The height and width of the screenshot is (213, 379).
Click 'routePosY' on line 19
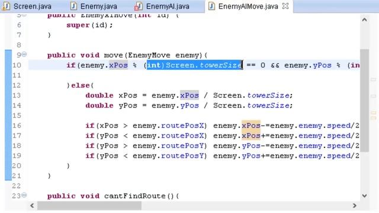(x=182, y=156)
